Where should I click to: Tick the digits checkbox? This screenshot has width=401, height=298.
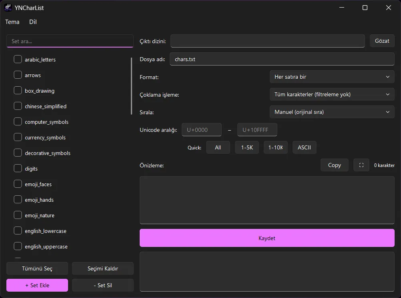coord(18,168)
